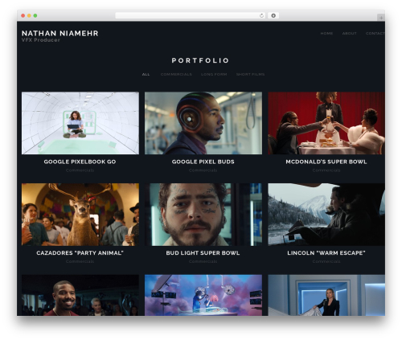Click Commercials label under Cazadores Party Animal
Screen dimensions: 402x340
point(80,261)
